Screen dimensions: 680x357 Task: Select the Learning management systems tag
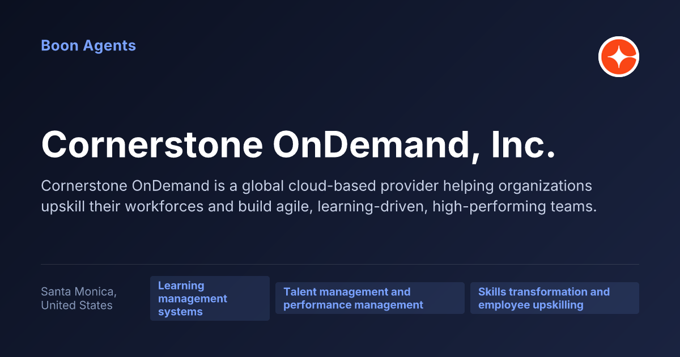[x=210, y=299]
